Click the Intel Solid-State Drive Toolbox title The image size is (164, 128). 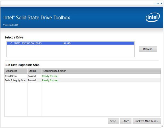click(x=37, y=17)
